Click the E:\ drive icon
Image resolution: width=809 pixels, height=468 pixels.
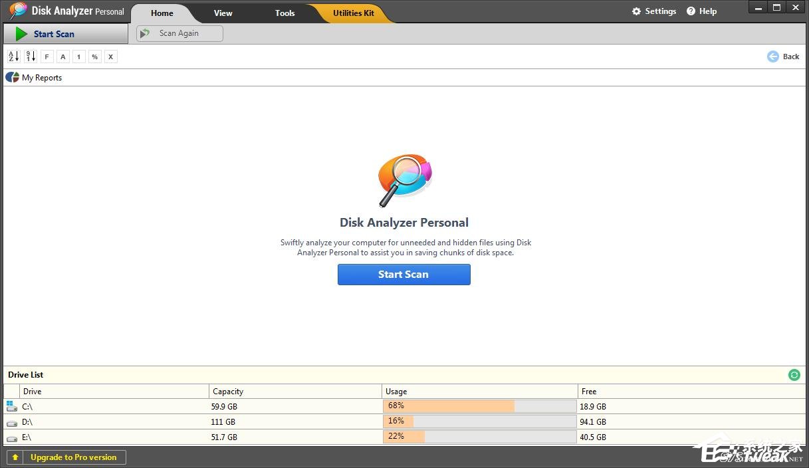11,437
